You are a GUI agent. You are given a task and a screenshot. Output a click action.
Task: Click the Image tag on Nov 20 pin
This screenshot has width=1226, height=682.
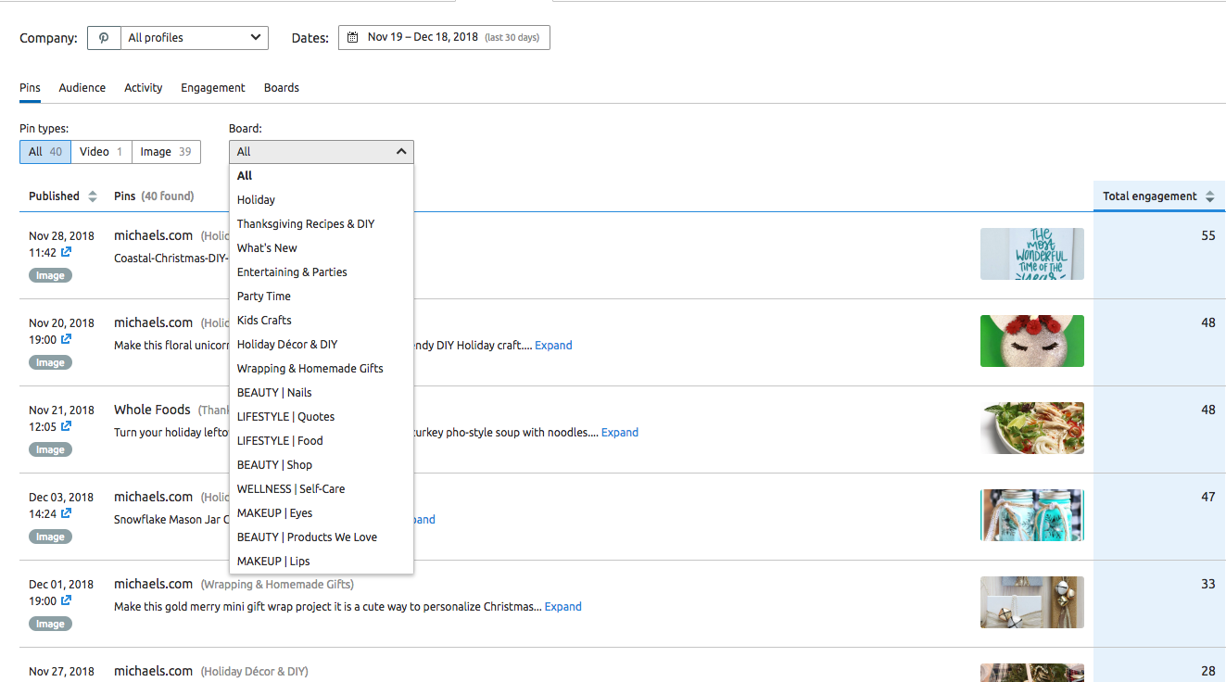click(50, 362)
